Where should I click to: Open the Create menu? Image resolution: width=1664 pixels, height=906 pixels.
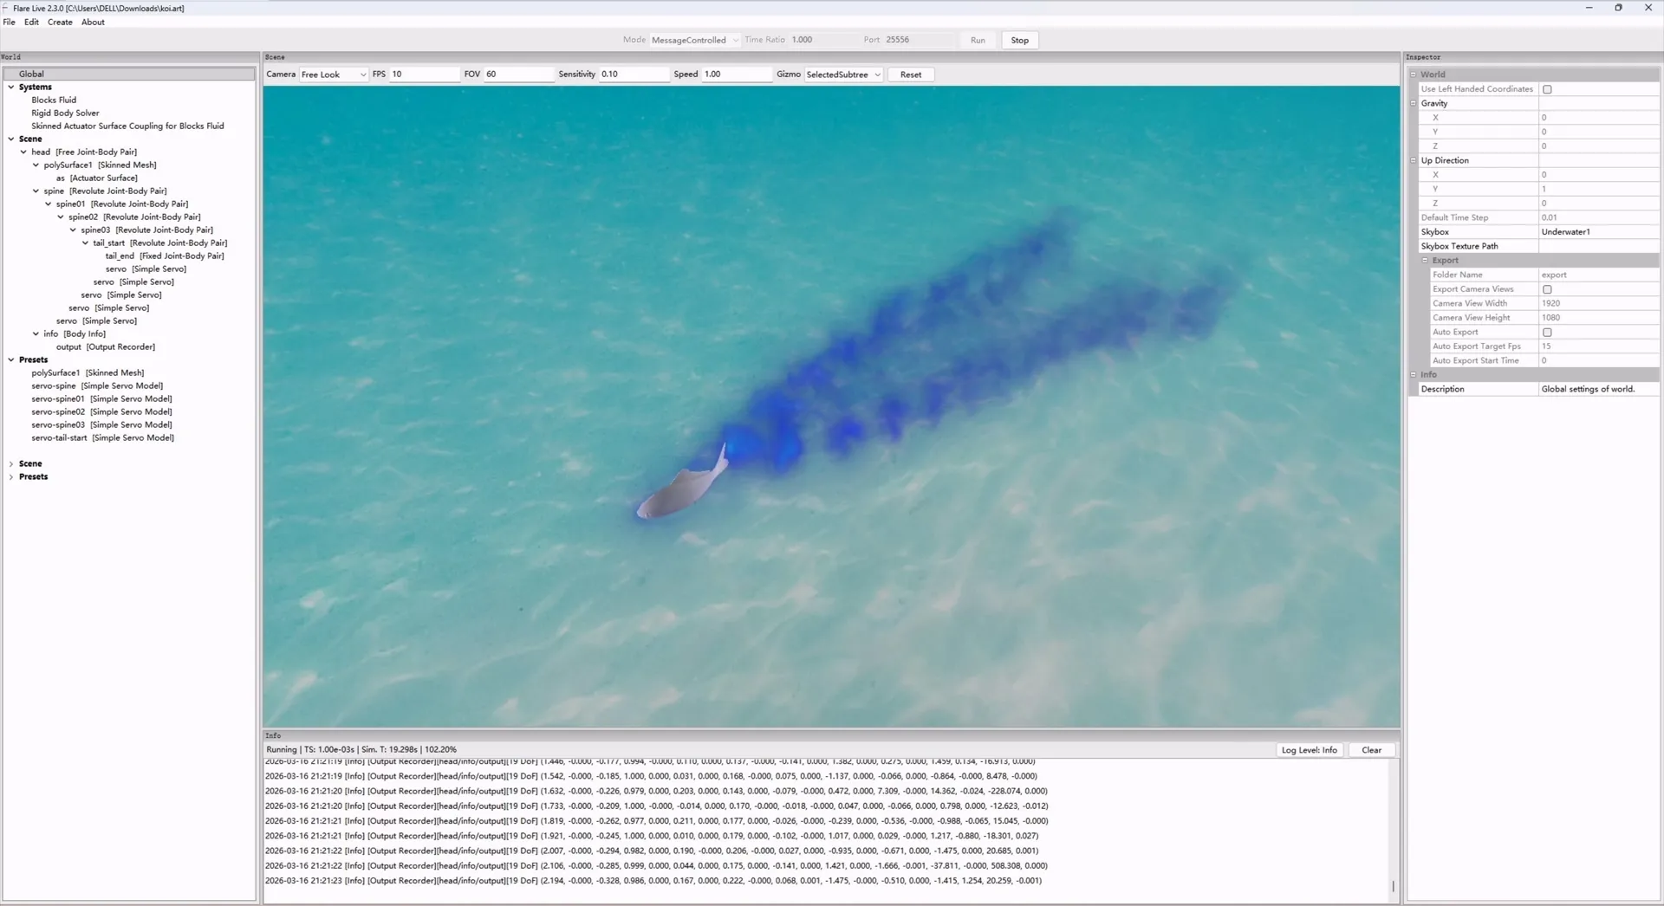(60, 23)
